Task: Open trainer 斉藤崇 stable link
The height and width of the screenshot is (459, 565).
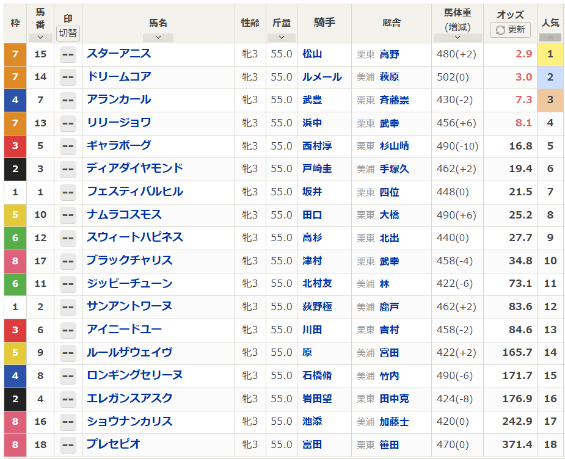Action: 395,100
